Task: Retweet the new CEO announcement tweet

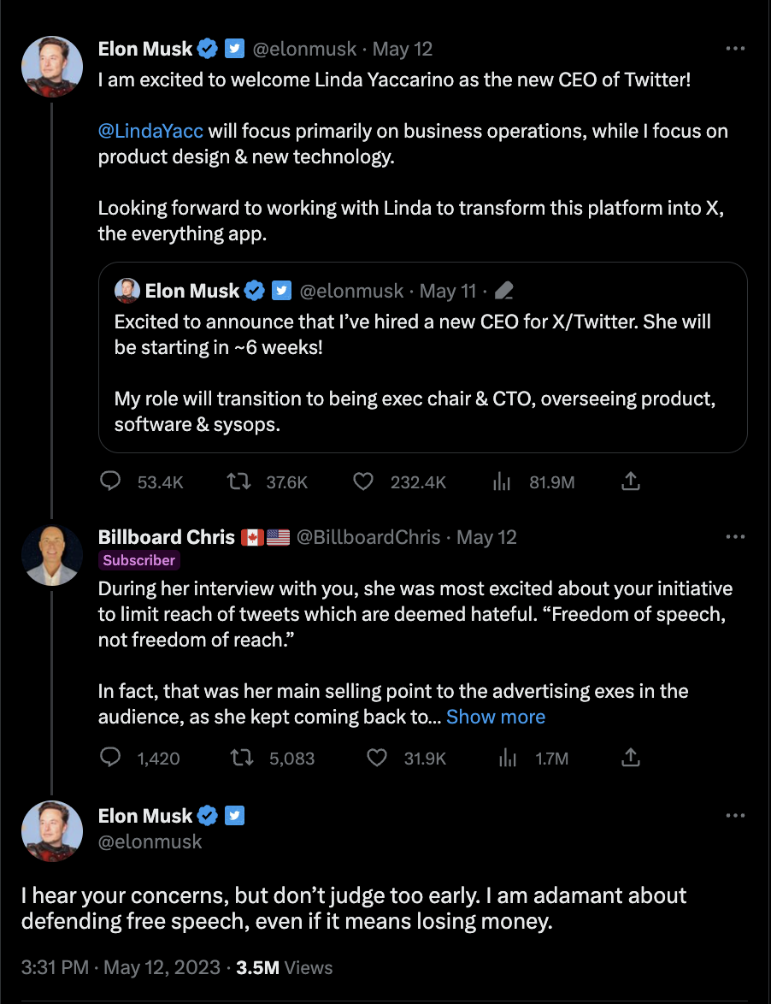Action: (x=239, y=482)
